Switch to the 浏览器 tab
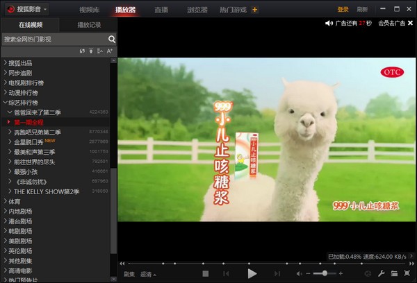The width and height of the screenshot is (417, 283). pos(197,10)
